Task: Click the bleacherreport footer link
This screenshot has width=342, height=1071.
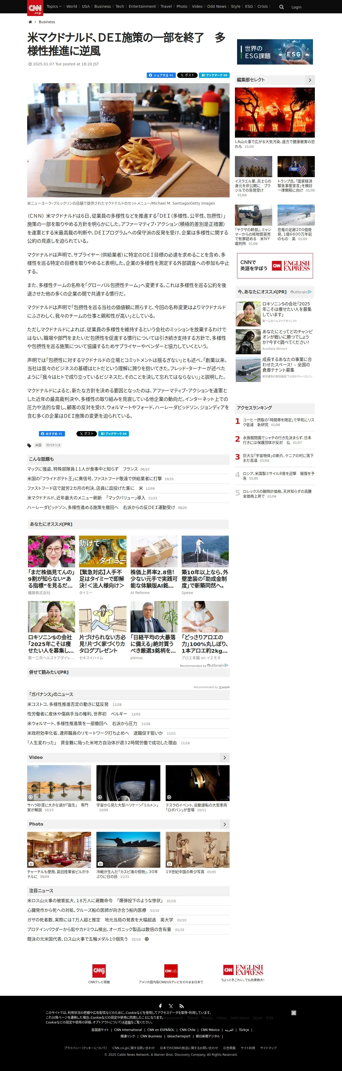Action: [179, 1036]
